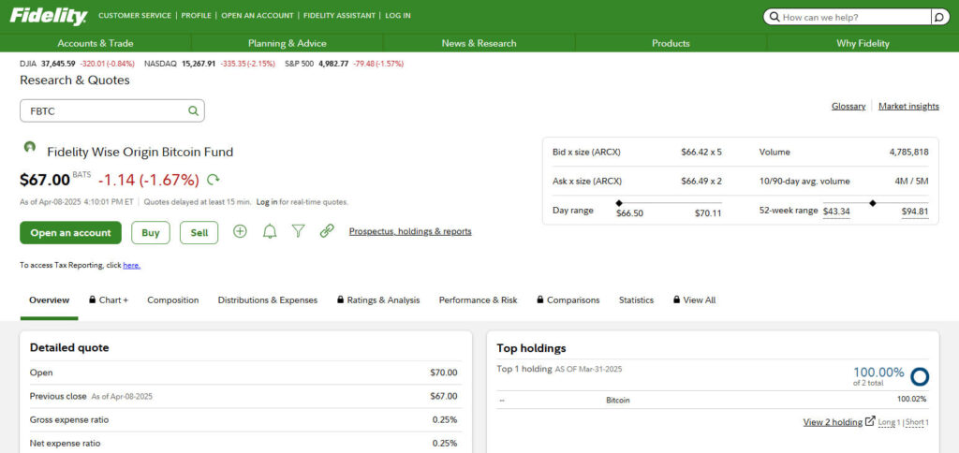Select the Overview tab
The image size is (959, 453).
coord(49,300)
